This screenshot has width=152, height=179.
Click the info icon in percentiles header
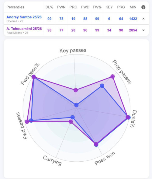point(143,7)
